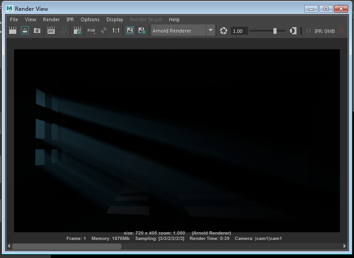Pause IPR tuning with the pause icon

point(308,31)
